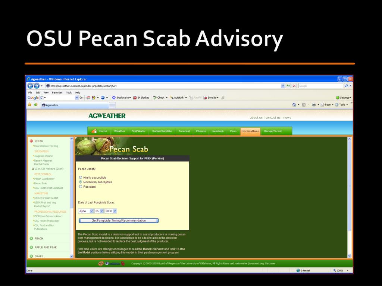Click the Send to icon
Screen dimensions: 382x286
(x=206, y=98)
